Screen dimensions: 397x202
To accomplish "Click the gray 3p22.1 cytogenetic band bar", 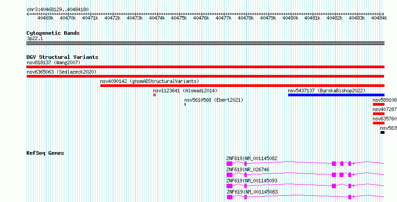I will coord(206,43).
